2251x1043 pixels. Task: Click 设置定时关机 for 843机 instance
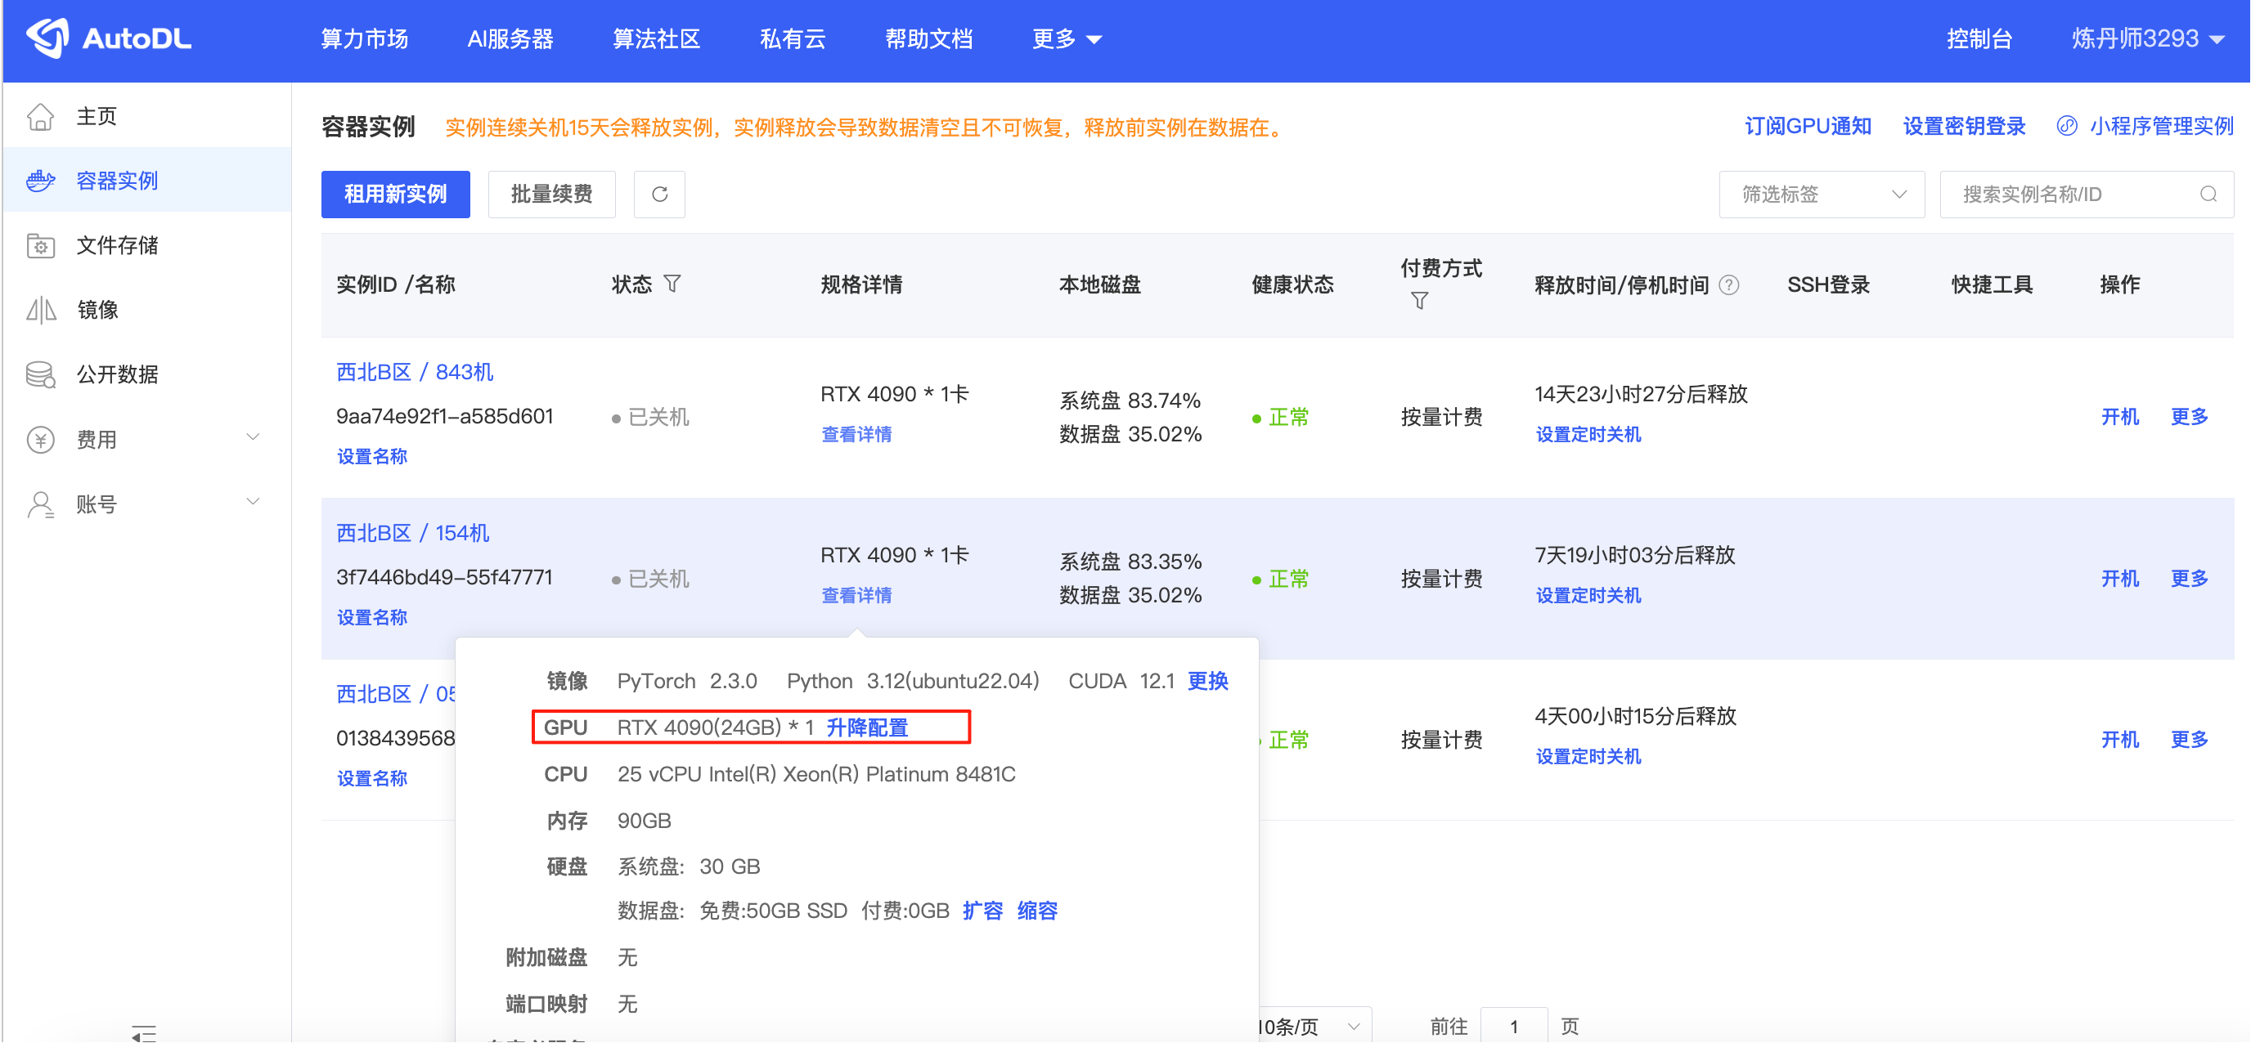click(1588, 434)
